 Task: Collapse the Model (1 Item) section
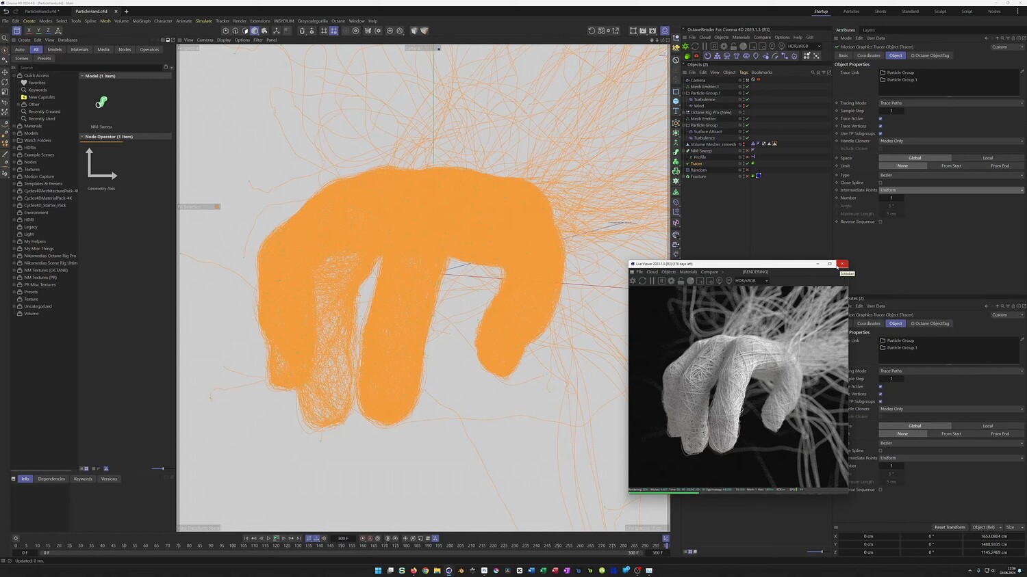82,76
